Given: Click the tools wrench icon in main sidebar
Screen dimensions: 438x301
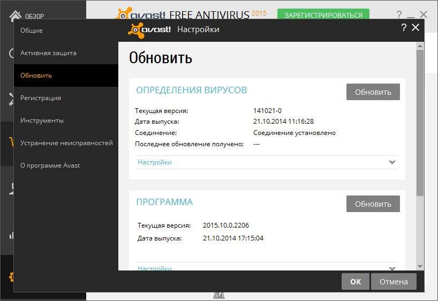Looking at the screenshot, I should (x=11, y=99).
